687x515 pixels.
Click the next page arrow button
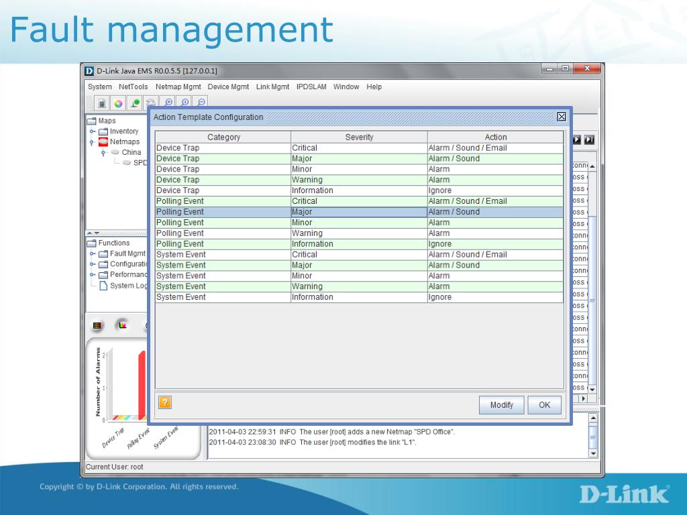pos(576,139)
